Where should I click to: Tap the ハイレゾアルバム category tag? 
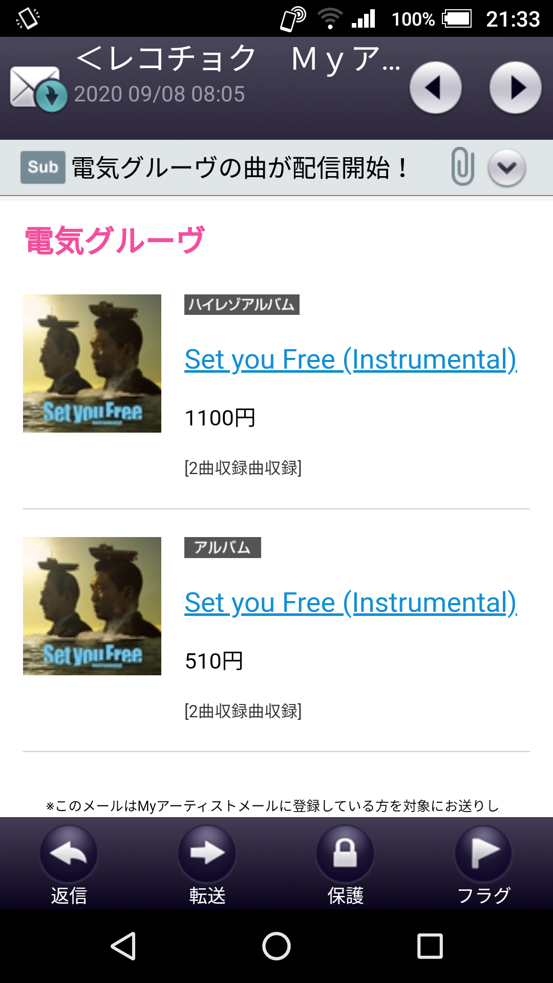coord(242,305)
